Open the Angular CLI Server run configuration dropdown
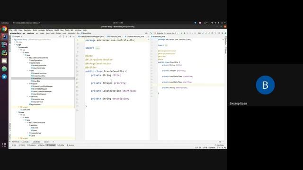The height and width of the screenshot is (170, 303). (x=166, y=33)
